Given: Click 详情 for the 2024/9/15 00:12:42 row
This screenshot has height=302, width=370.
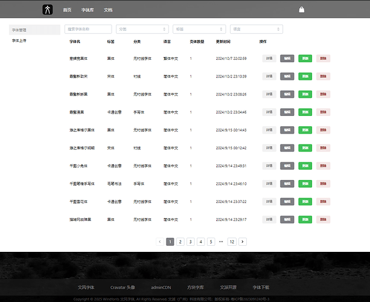Looking at the screenshot, I should click(269, 148).
